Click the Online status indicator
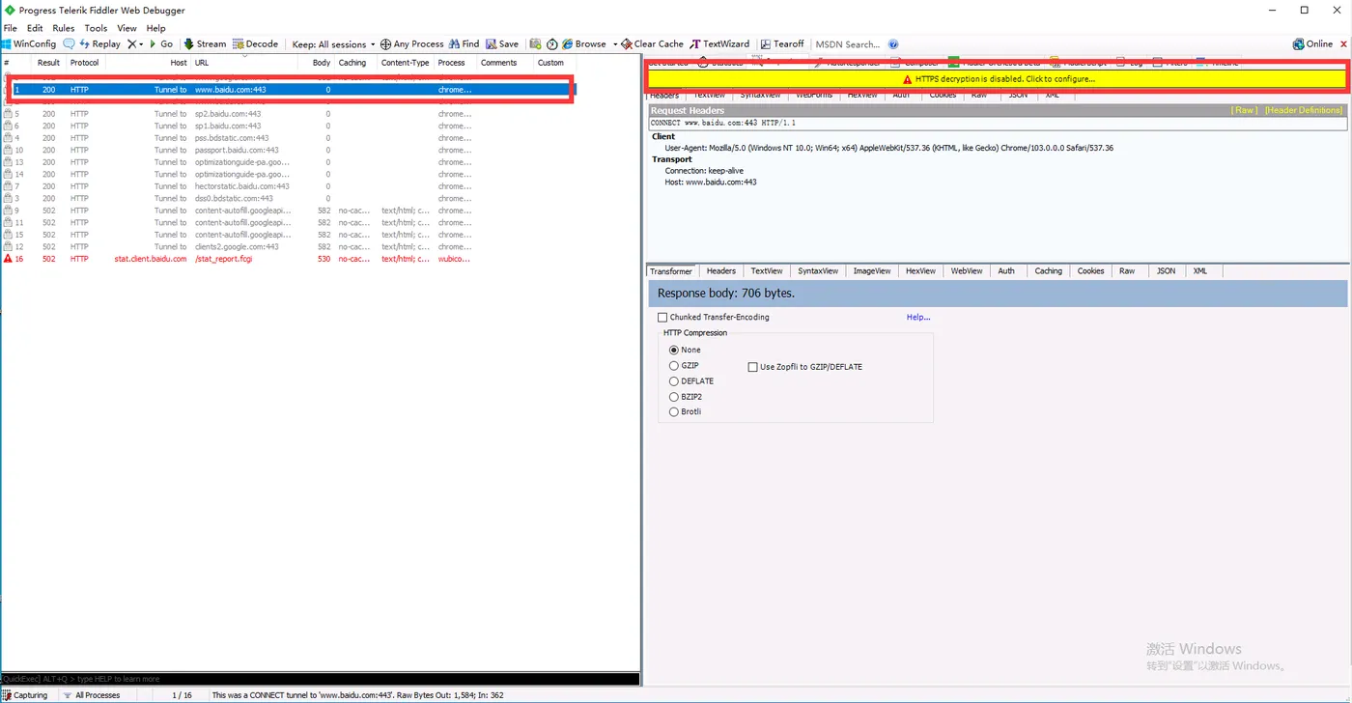Image resolution: width=1352 pixels, height=703 pixels. coord(1312,44)
